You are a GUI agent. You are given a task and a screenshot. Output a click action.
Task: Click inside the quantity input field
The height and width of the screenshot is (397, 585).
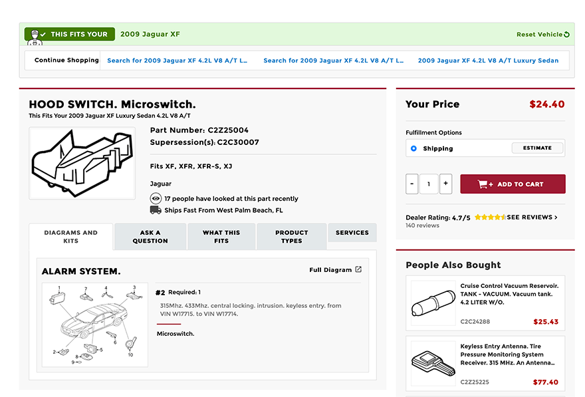click(429, 184)
